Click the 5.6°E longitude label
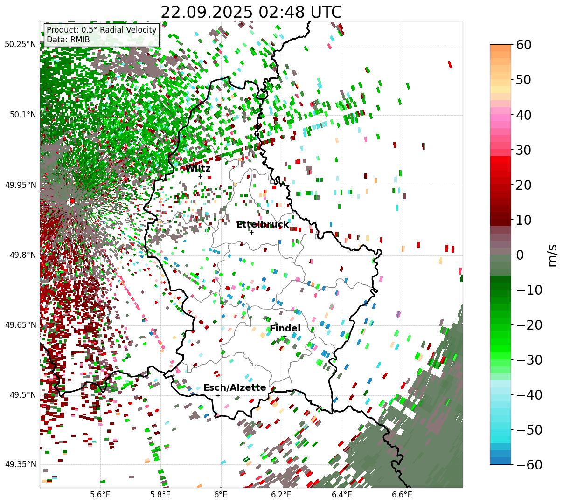Screen dimensions: 563x504 point(100,495)
